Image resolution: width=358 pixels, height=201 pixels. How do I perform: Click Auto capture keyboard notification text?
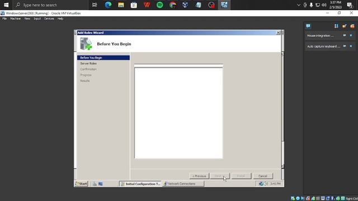323,46
